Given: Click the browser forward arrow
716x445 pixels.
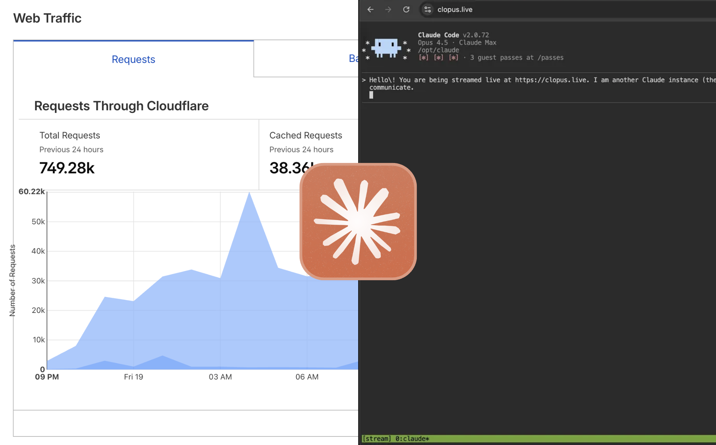Looking at the screenshot, I should (x=388, y=10).
